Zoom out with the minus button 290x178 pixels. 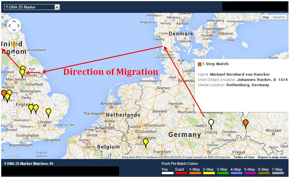[14, 113]
